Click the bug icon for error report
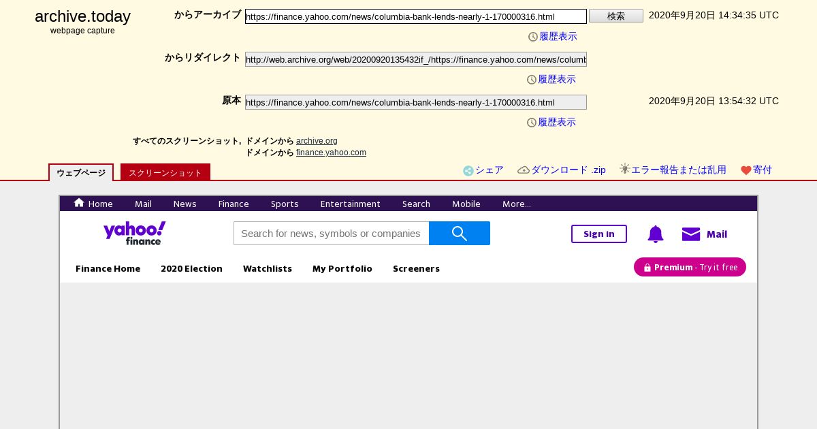 (x=625, y=169)
